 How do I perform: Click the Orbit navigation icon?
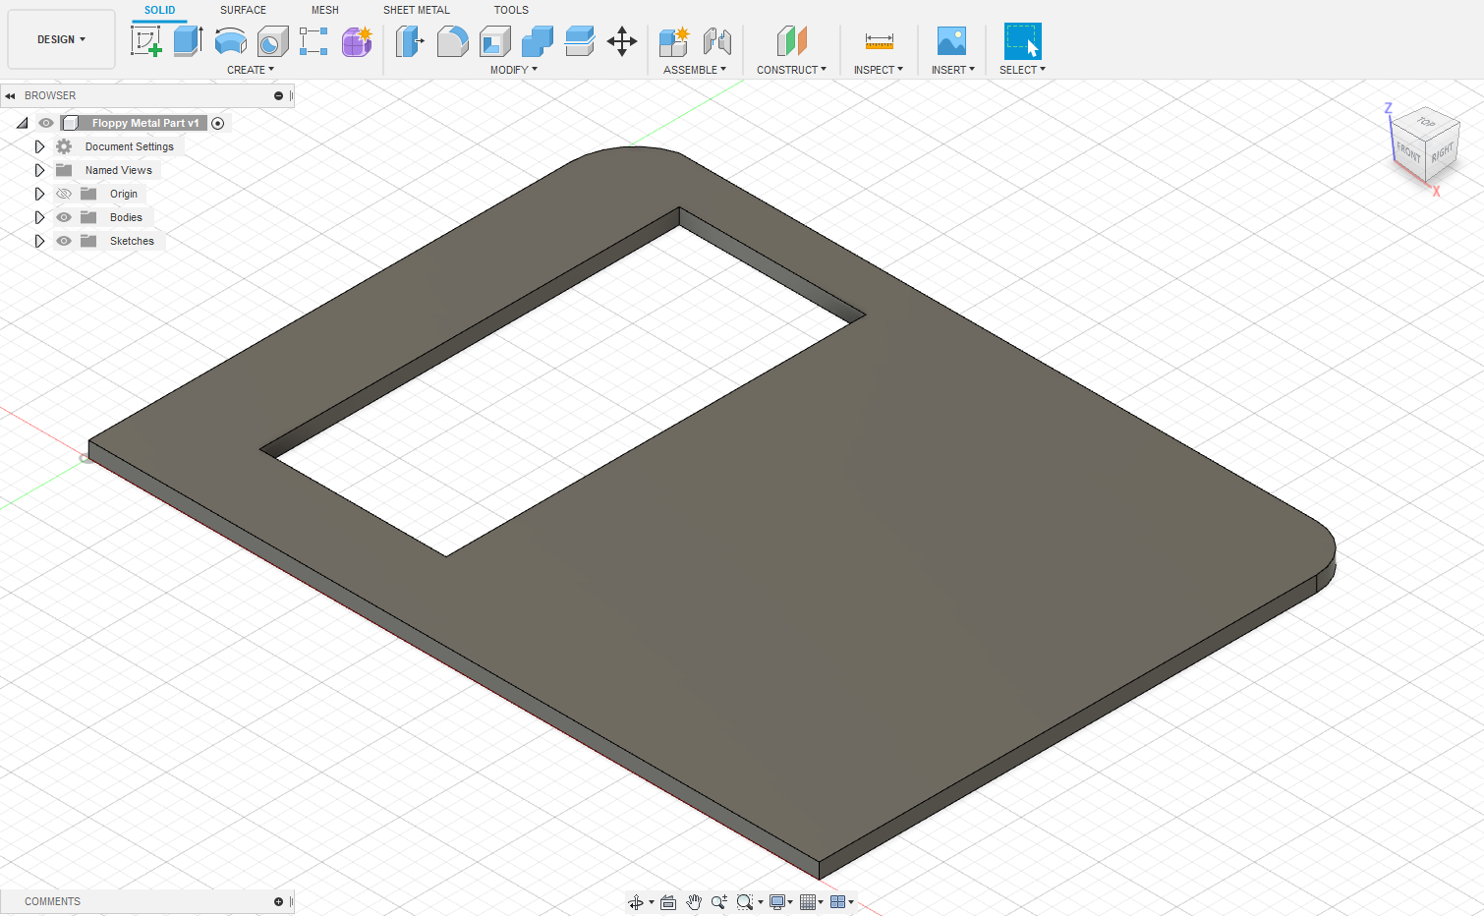[636, 902]
